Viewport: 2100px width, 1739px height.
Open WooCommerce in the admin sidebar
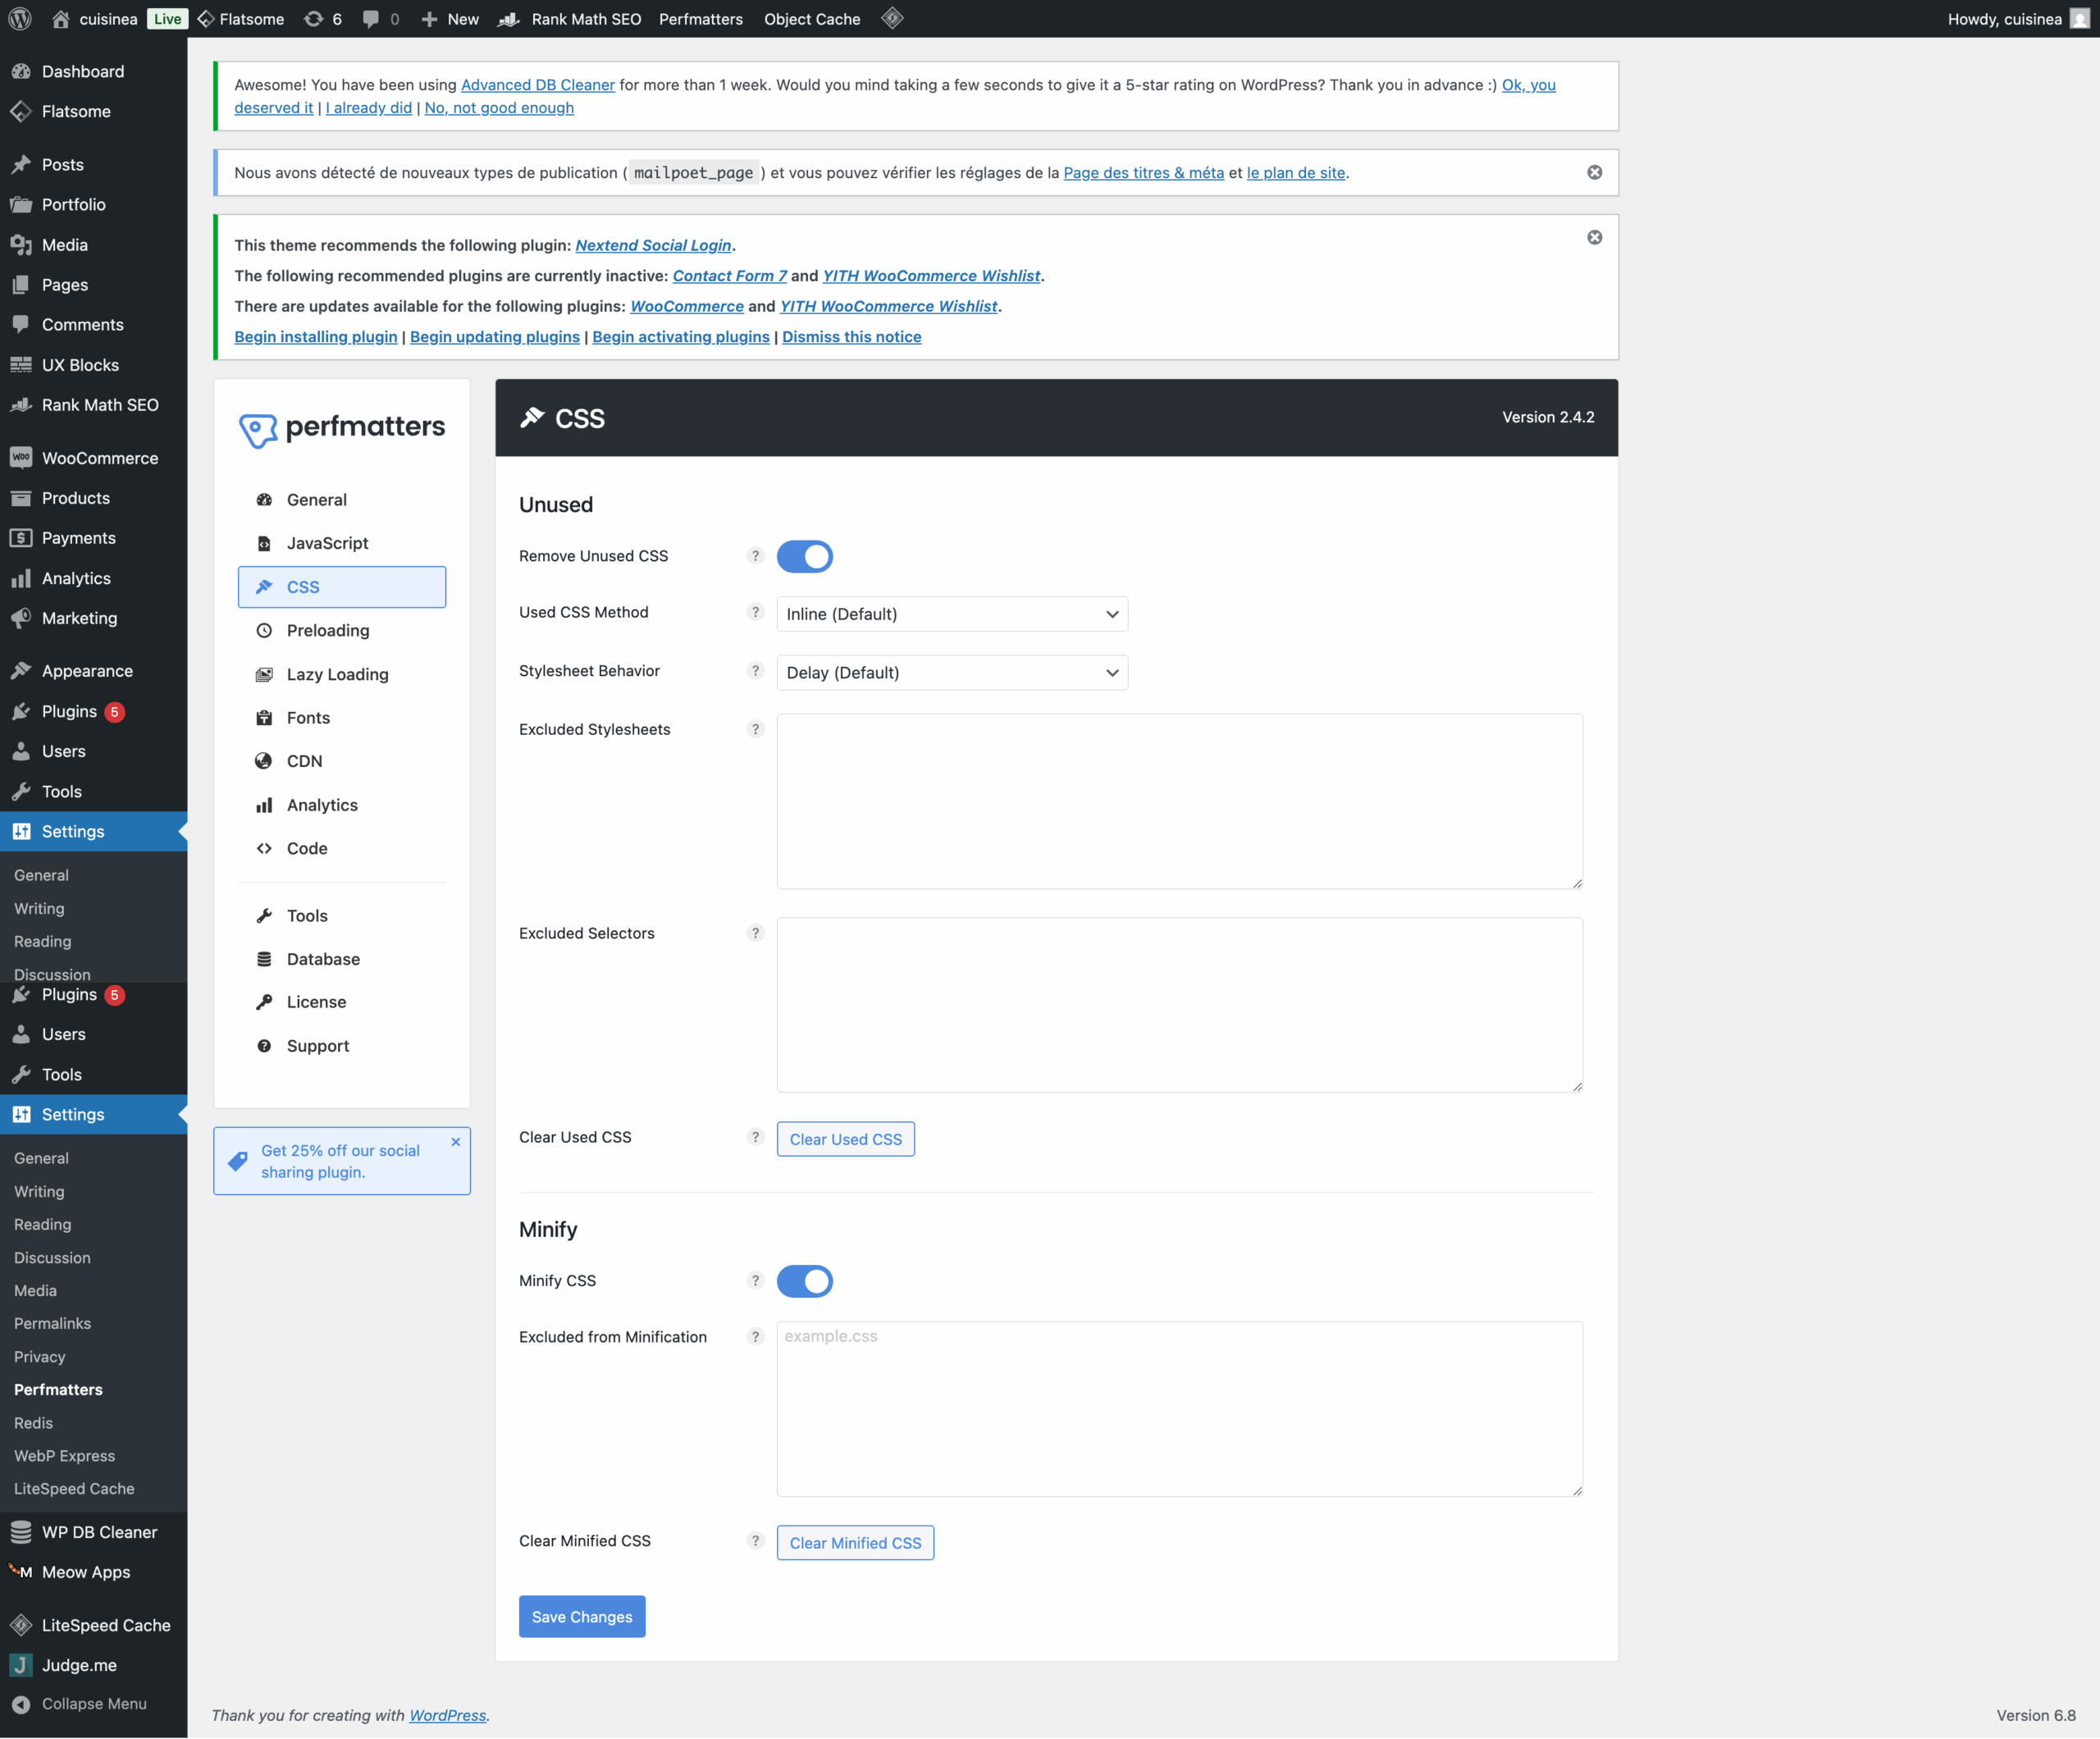coord(99,458)
